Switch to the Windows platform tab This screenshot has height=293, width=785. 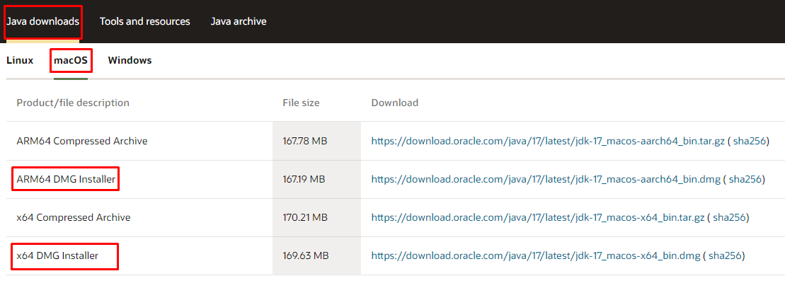point(130,60)
